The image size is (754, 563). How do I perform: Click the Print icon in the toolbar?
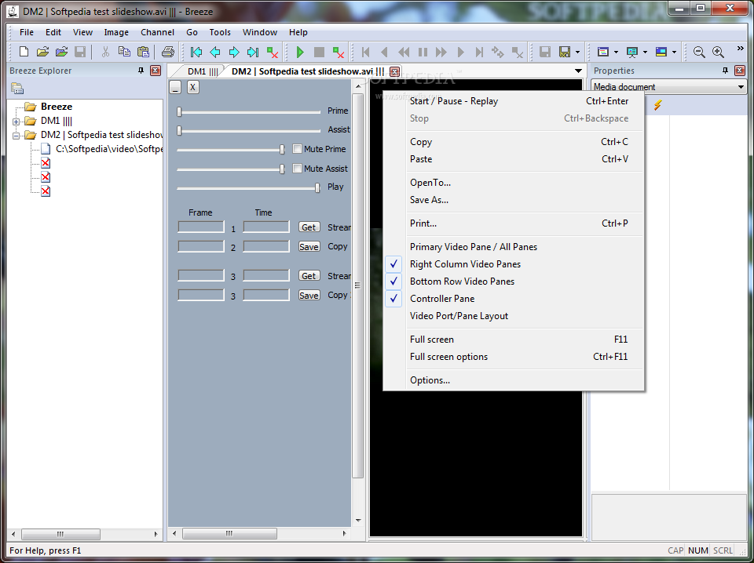click(x=167, y=52)
